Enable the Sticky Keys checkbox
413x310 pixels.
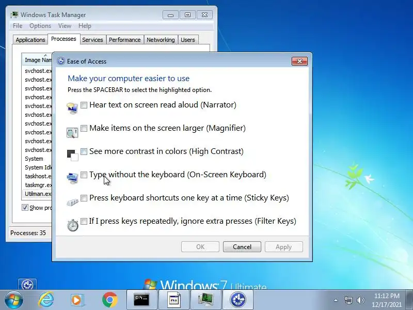(x=84, y=198)
